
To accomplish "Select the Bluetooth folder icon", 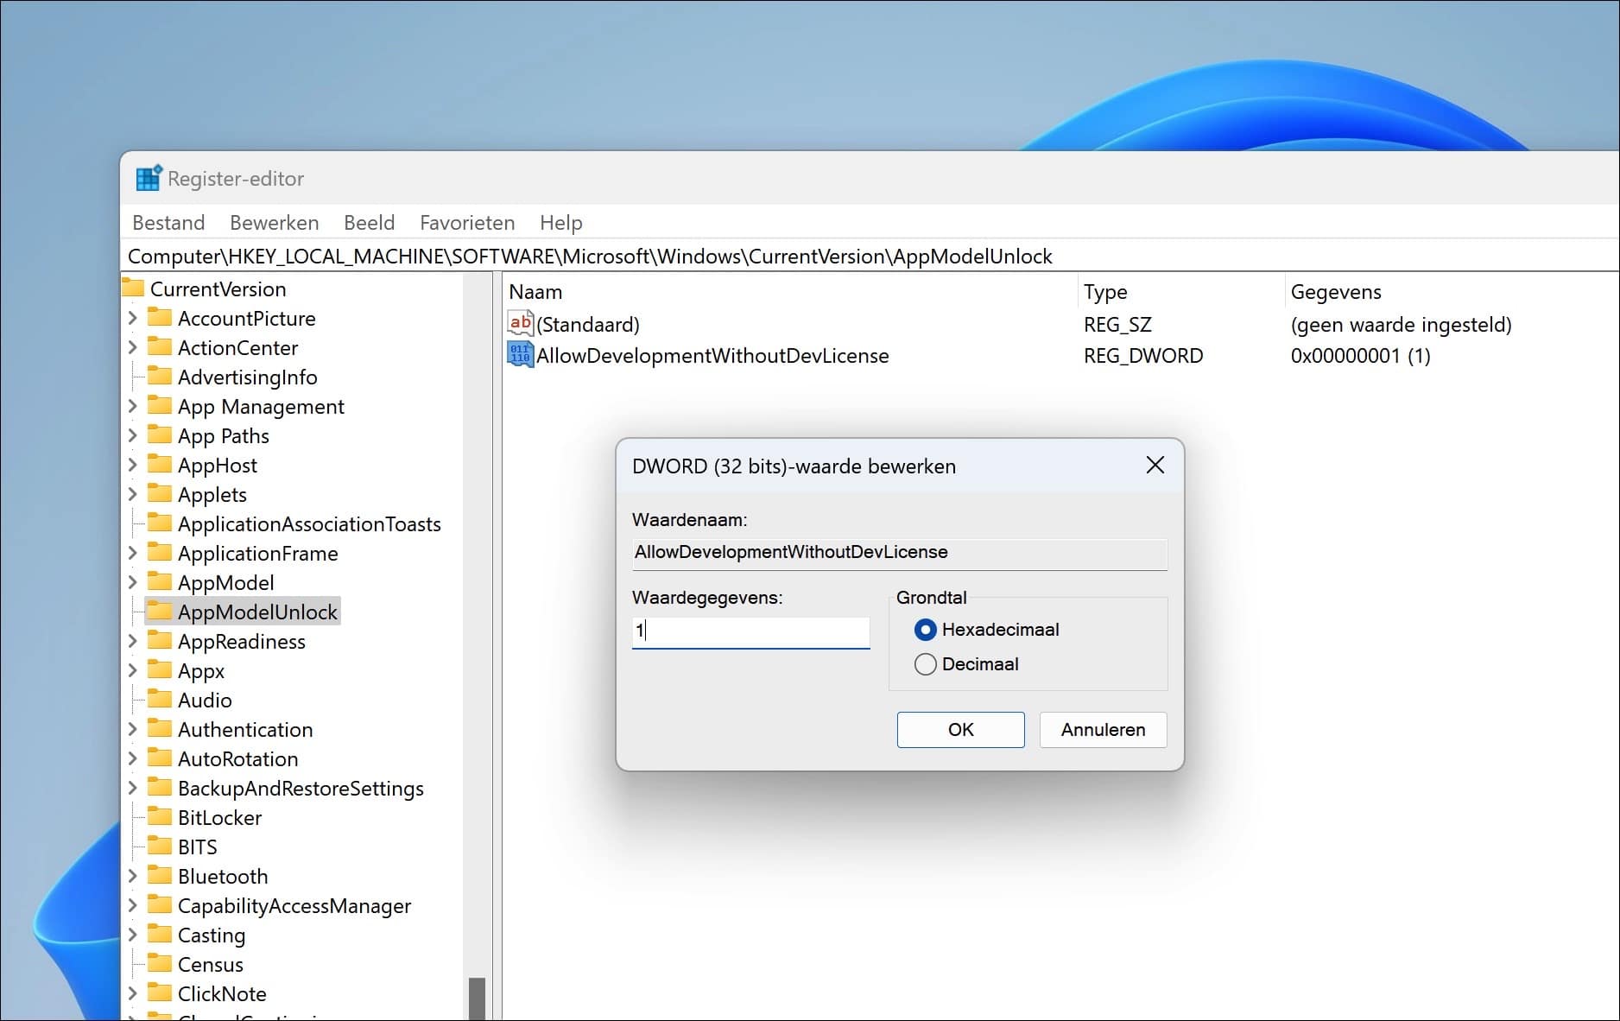I will tap(161, 876).
